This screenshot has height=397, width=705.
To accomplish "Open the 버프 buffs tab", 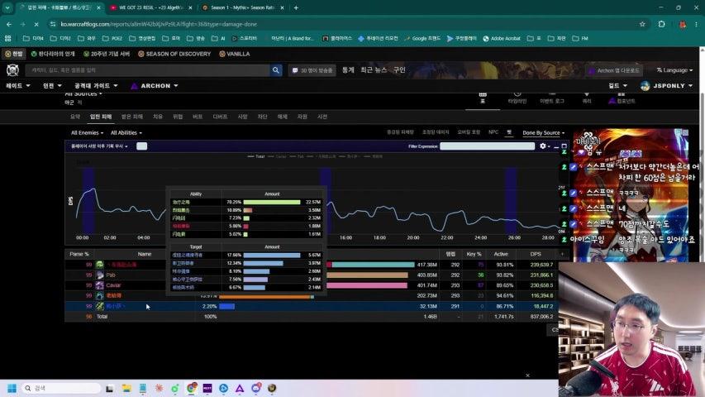I will coord(198,117).
